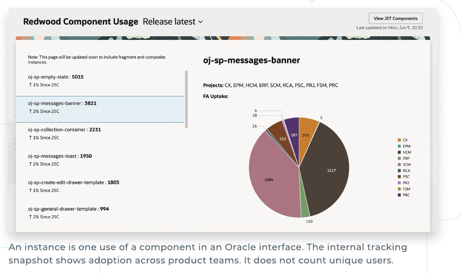Click the HCM legend color swatch
Viewport: 462px width, 274px height.
coord(399,152)
